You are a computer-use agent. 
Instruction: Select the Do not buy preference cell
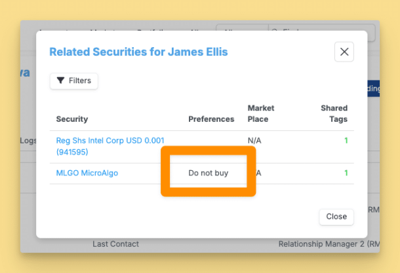point(208,173)
